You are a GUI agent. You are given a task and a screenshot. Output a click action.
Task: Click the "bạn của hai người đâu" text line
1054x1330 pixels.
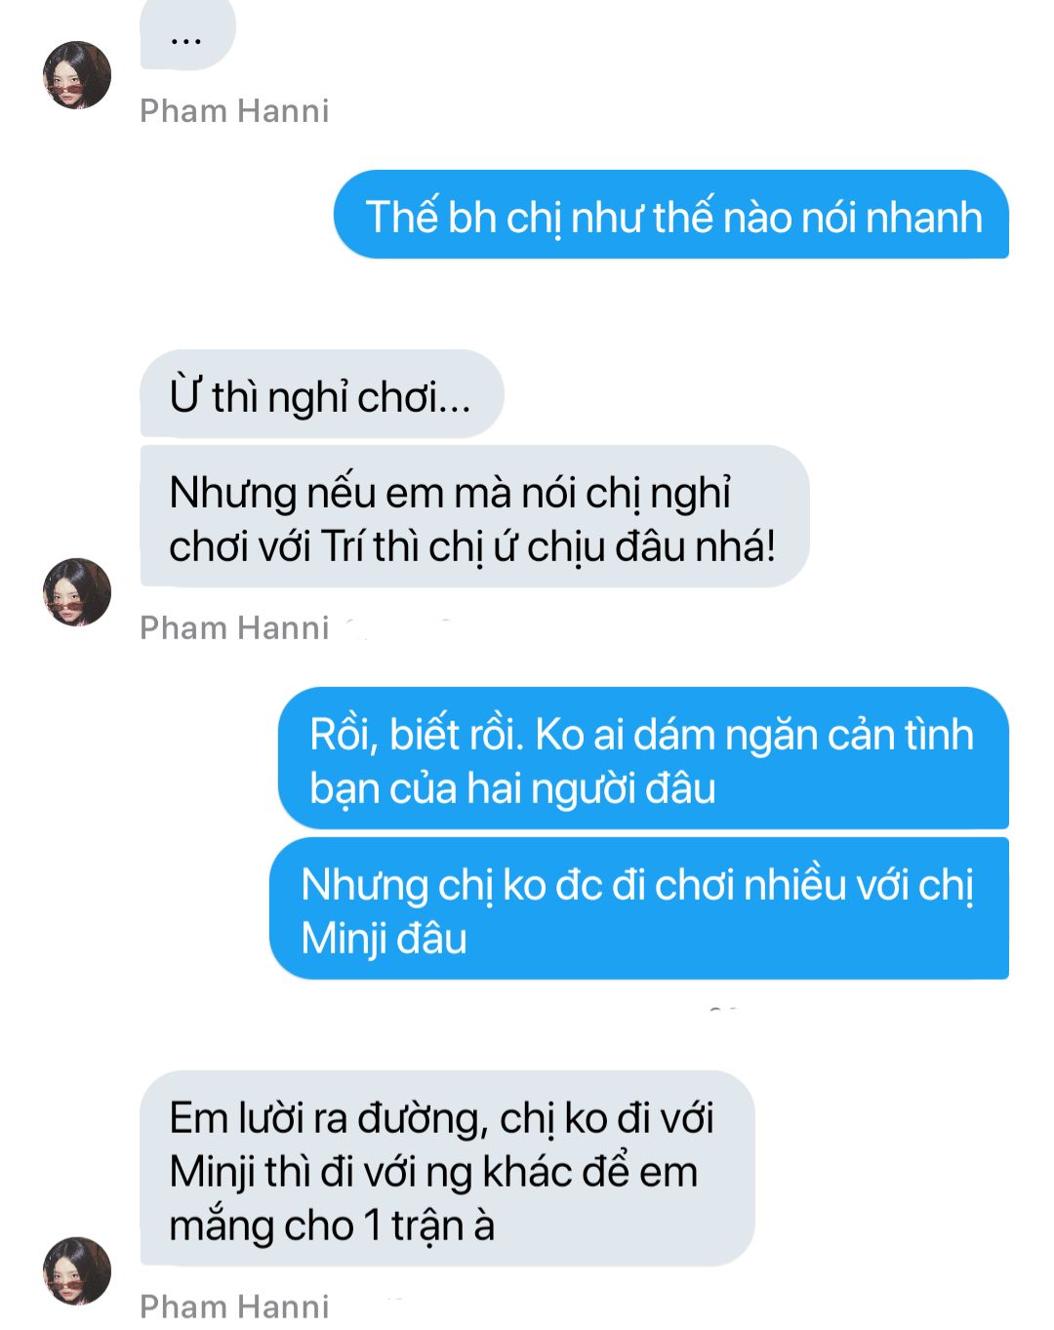point(512,789)
